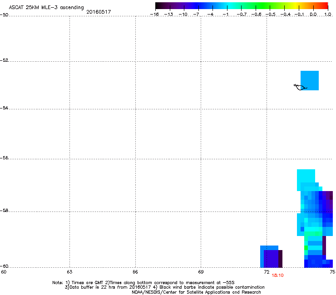Click the note line starting 'Note: 1) Times are GMT'

(143, 283)
